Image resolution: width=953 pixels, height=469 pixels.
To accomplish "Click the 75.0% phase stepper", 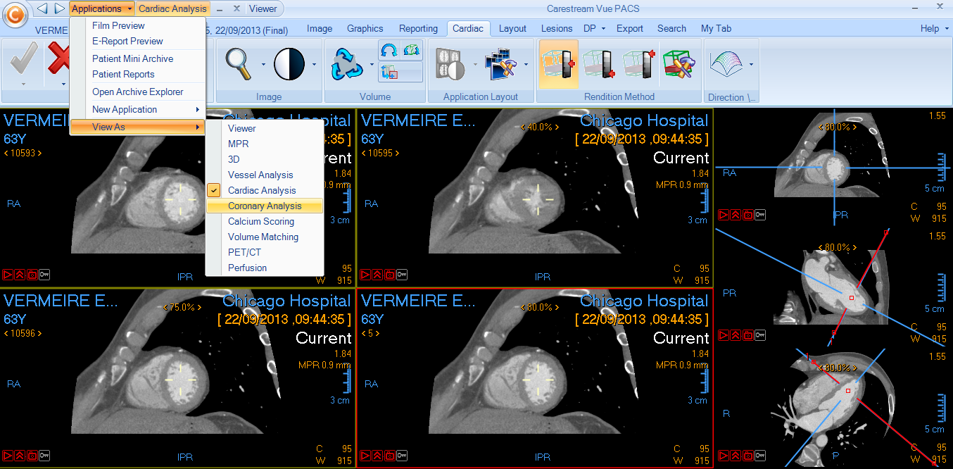I will (x=182, y=308).
